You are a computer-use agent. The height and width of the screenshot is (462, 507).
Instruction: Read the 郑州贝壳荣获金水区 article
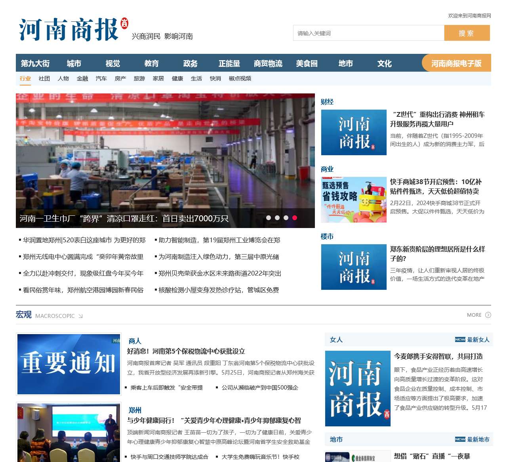click(x=220, y=273)
